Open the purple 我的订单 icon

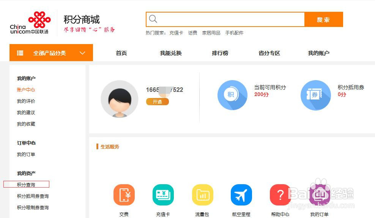tap(320, 195)
